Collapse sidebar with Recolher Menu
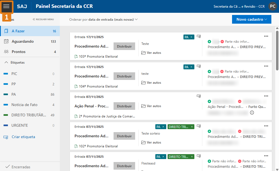This screenshot has width=279, height=171. point(43,19)
